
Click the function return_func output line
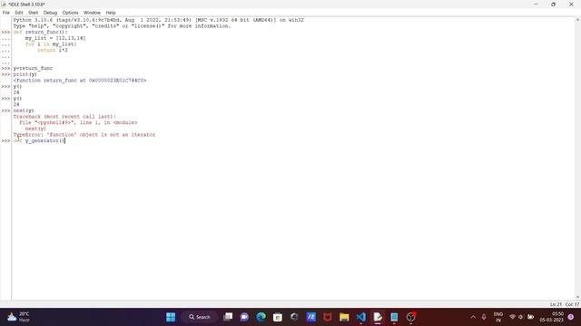click(80, 81)
